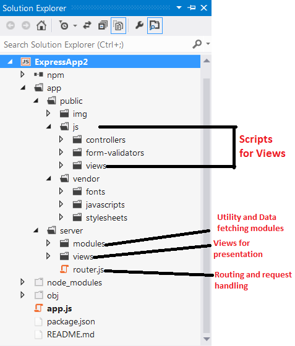Click the Forward navigation arrow icon

[x=26, y=25]
